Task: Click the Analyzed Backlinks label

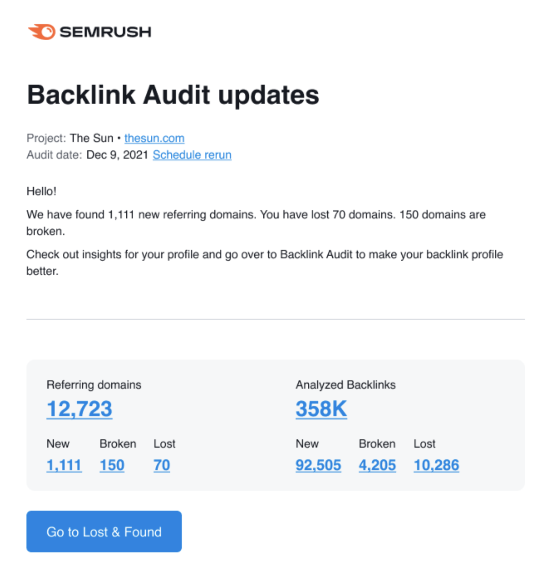Action: click(346, 385)
